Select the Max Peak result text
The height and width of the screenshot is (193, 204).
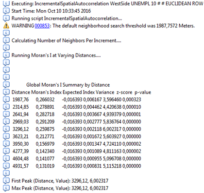(60, 188)
